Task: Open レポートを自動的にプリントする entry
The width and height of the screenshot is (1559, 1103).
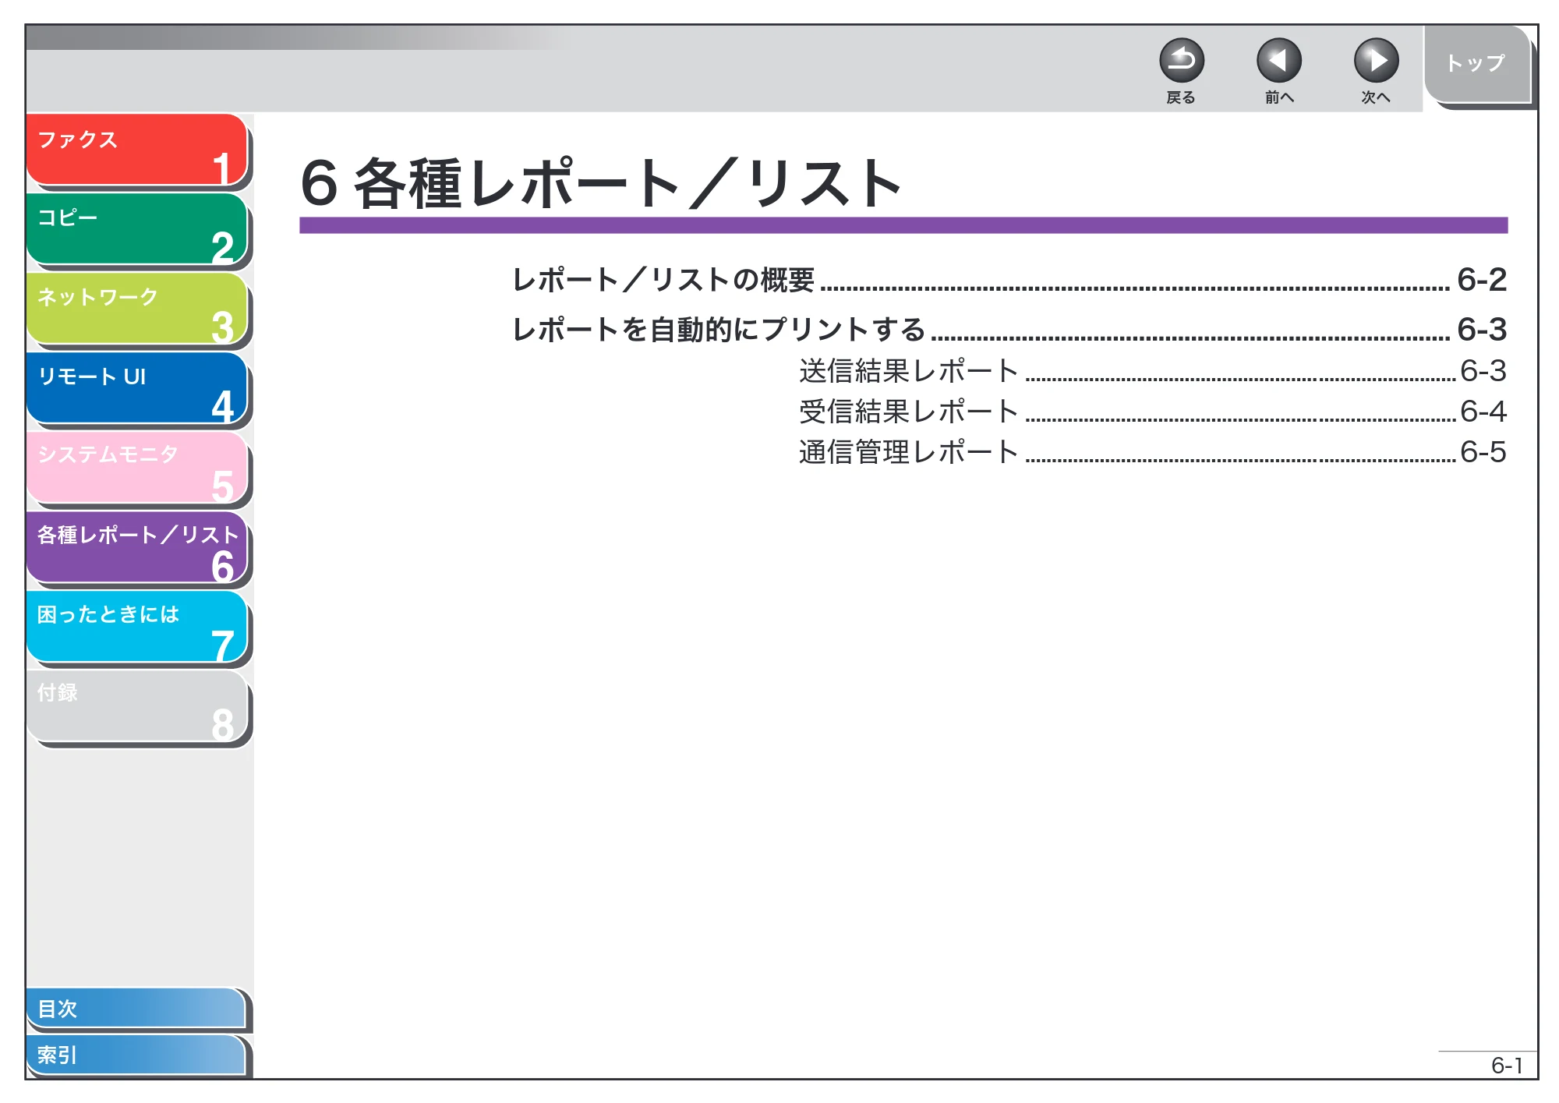Action: click(1009, 330)
